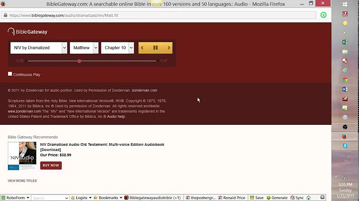This screenshot has height=201, width=359.
Task: Open Excel from the taskbar
Action: click(x=345, y=42)
